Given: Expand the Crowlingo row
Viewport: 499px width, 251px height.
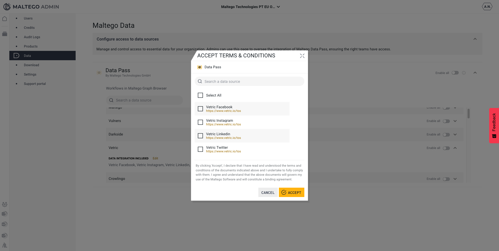Looking at the screenshot, I should pyautogui.click(x=455, y=179).
